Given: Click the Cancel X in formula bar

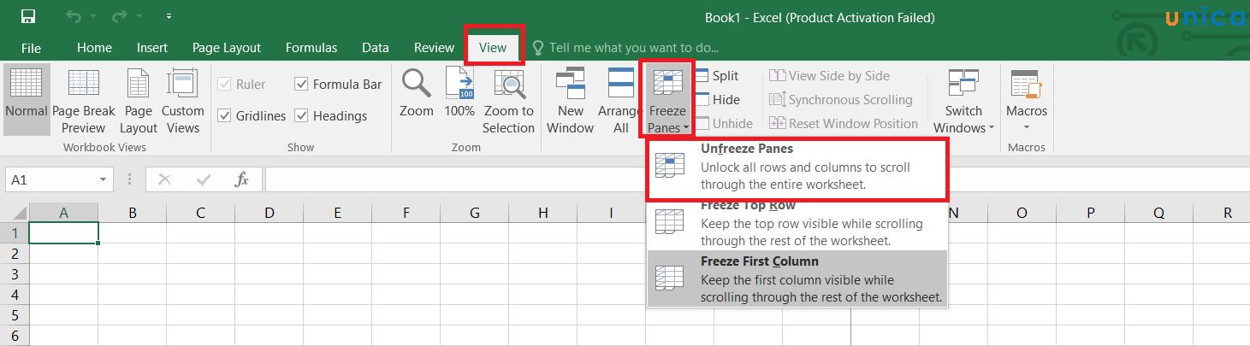Looking at the screenshot, I should (164, 179).
